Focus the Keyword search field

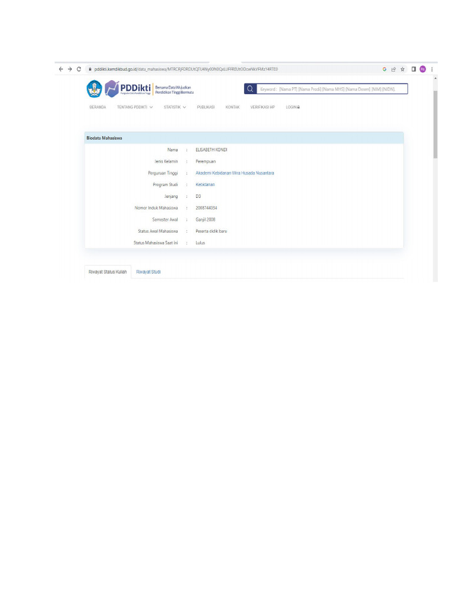(332, 89)
